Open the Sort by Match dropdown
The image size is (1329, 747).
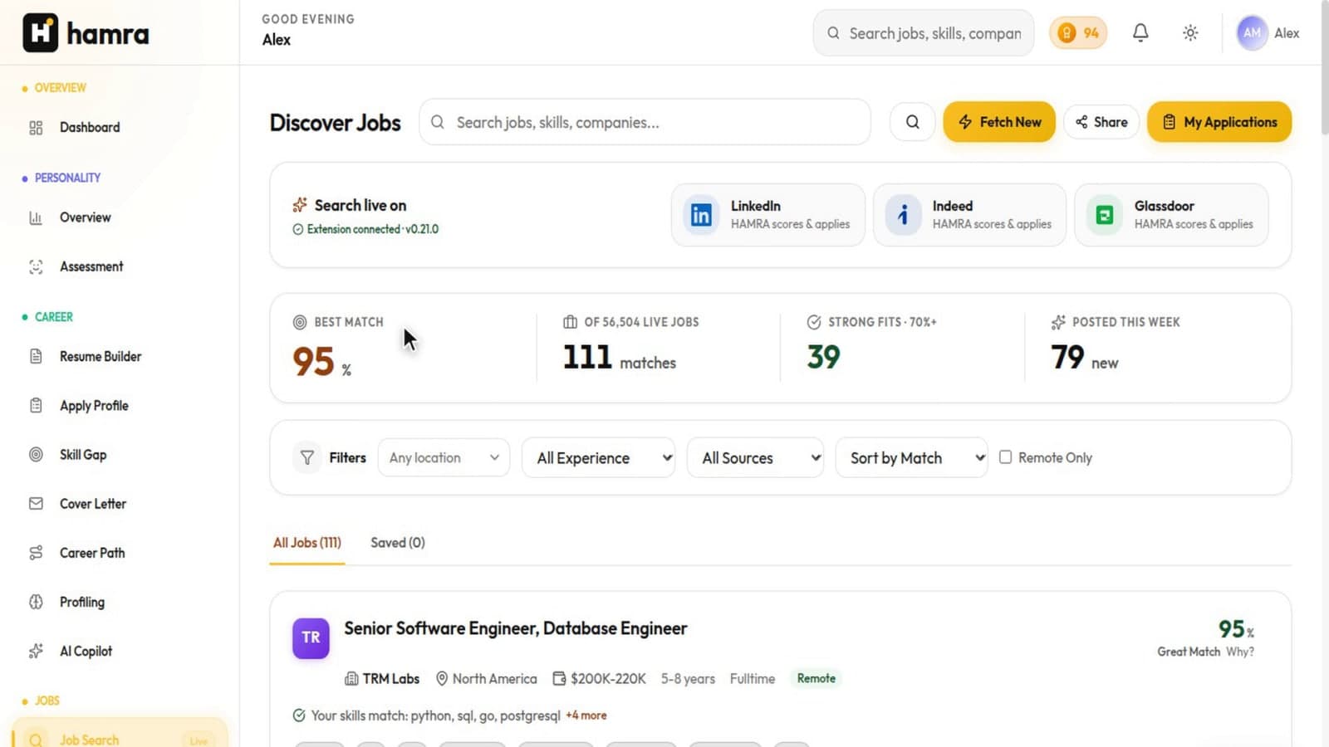[911, 457]
